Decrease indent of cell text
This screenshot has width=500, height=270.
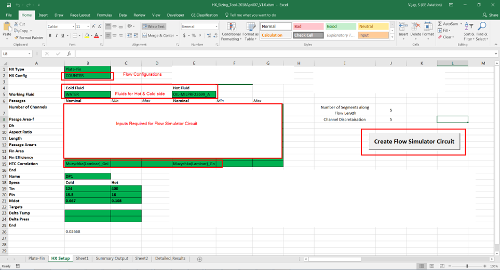click(x=129, y=36)
